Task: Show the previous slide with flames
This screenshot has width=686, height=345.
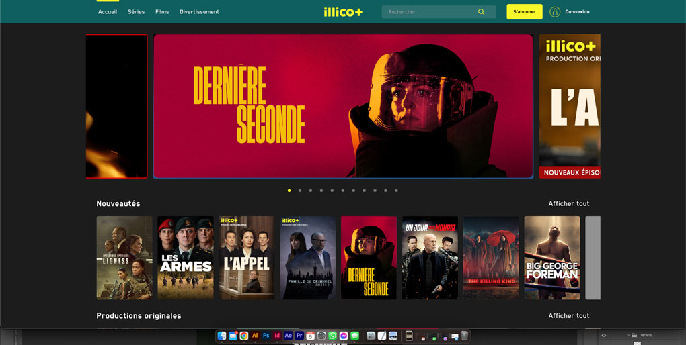Action: [x=117, y=106]
